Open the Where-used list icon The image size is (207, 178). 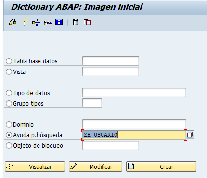[36, 22]
